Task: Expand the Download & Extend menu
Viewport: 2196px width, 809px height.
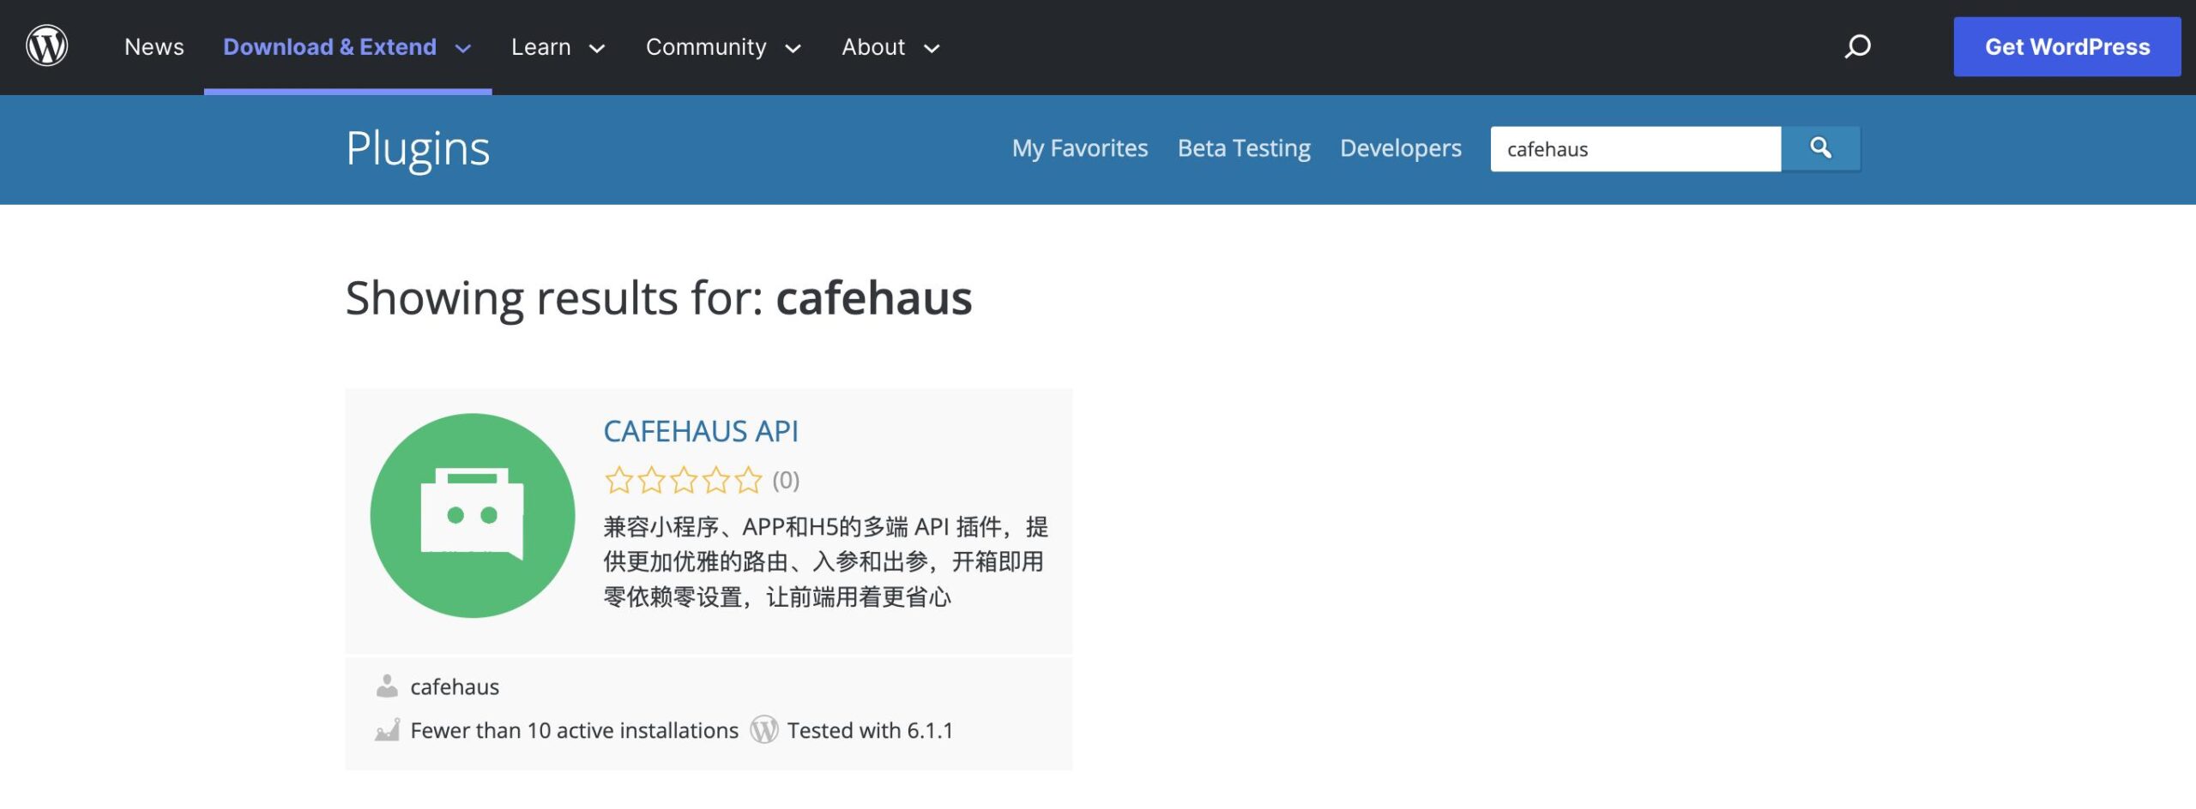Action: click(x=347, y=46)
